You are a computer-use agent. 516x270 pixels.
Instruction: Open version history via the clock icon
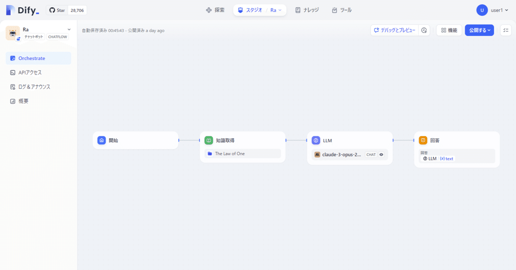point(424,30)
